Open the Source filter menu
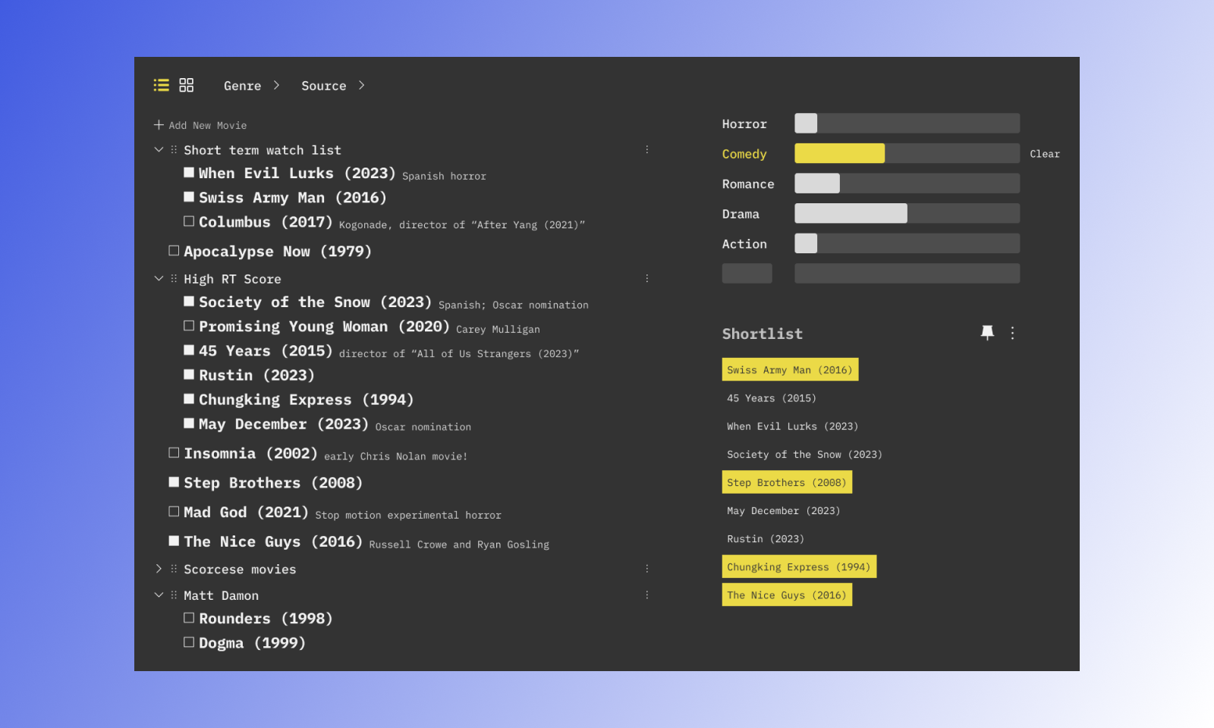Image resolution: width=1214 pixels, height=728 pixels. pos(333,86)
